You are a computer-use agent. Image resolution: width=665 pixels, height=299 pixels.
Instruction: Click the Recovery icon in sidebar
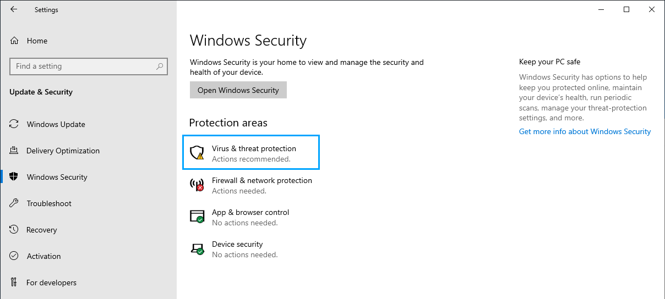click(14, 230)
